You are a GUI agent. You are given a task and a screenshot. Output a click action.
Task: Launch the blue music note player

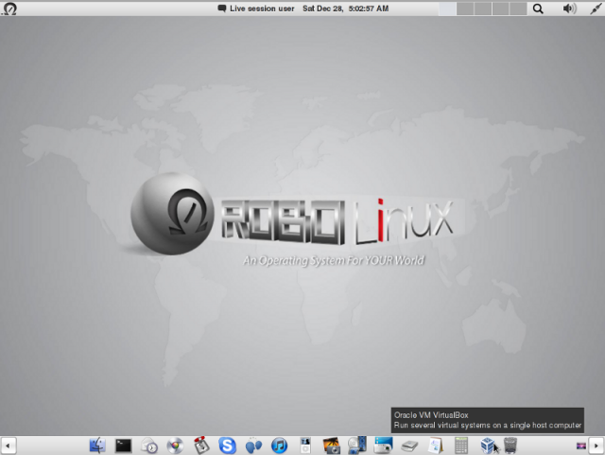point(280,446)
